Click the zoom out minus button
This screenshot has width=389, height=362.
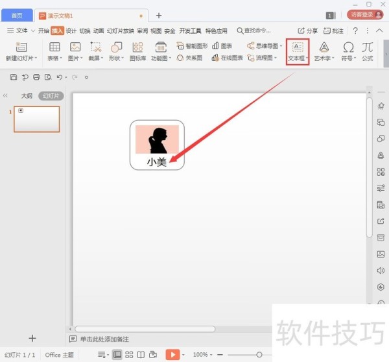tap(220, 355)
